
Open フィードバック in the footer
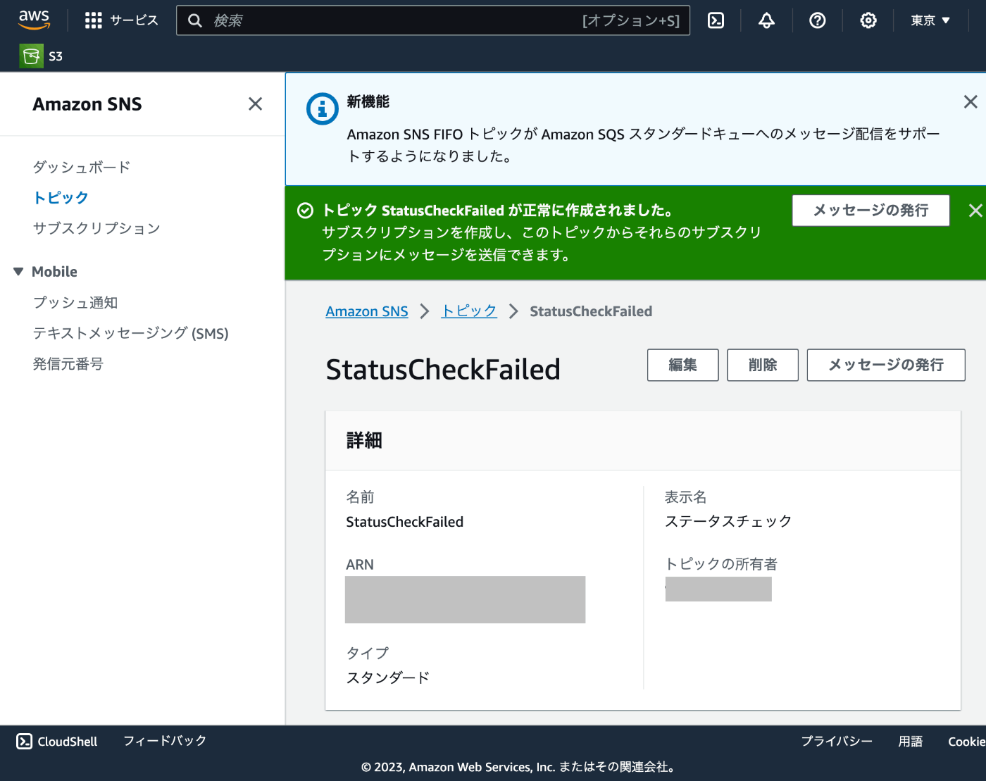click(x=165, y=741)
